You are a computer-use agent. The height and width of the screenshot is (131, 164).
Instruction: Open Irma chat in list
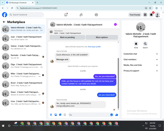23,103
